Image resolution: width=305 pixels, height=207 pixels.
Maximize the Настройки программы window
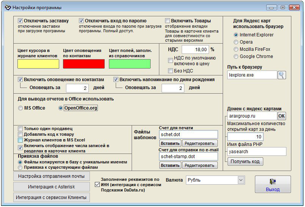click(x=283, y=8)
